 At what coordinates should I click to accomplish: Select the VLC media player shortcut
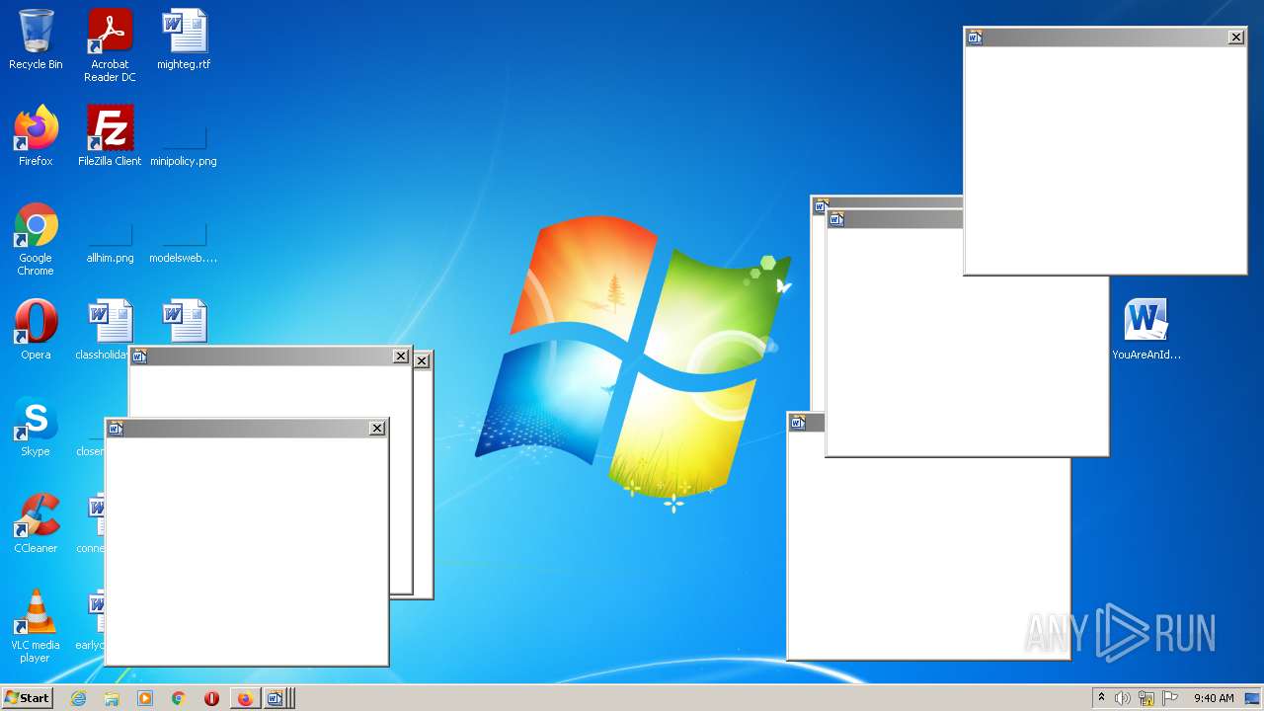36,626
